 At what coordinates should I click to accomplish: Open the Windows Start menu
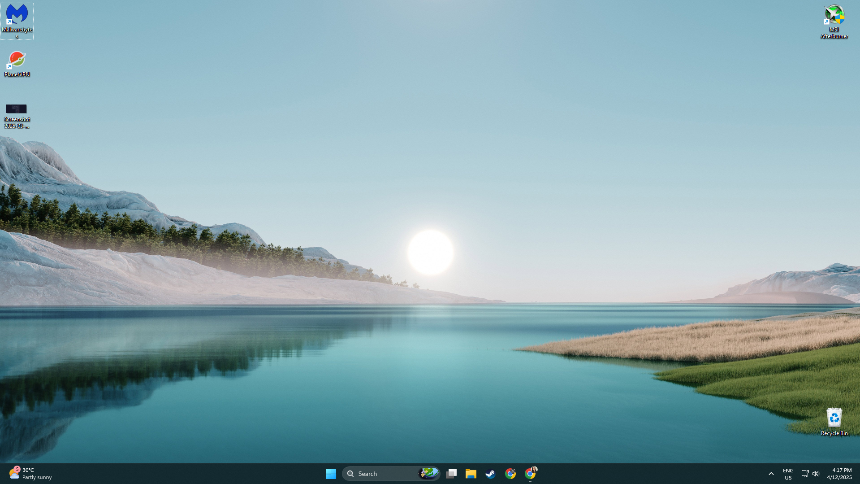point(331,474)
